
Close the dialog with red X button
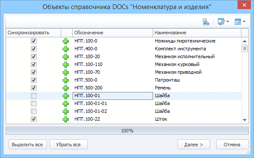[244, 5]
